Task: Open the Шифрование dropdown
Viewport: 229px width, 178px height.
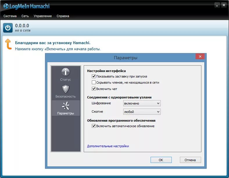Action: tap(142, 103)
